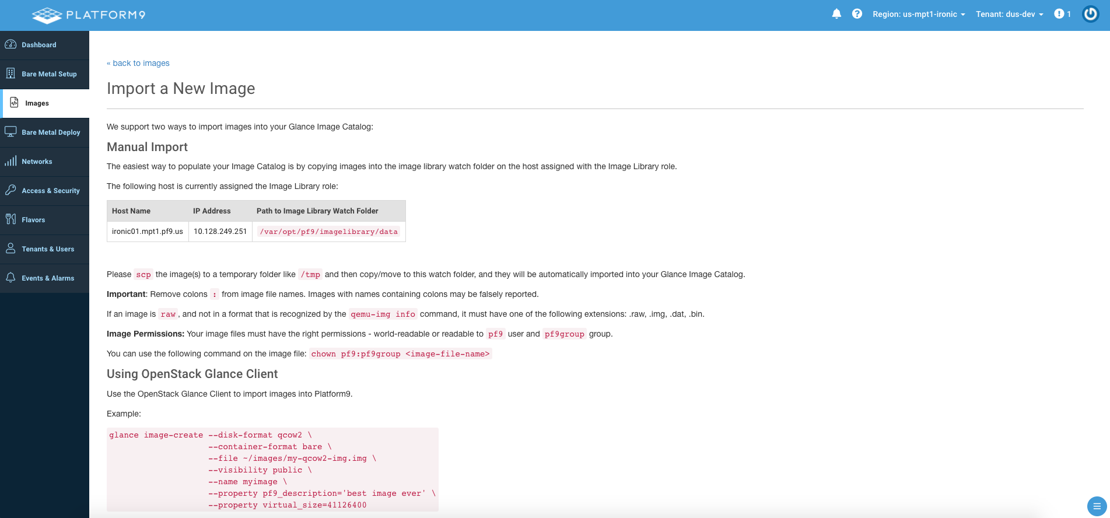This screenshot has width=1110, height=518.
Task: Click the Events & Alarms bell icon
Action: (10, 278)
